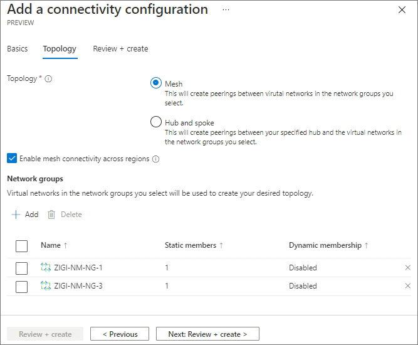This screenshot has width=418, height=345.
Task: Select the Hub and spoke option
Action: pos(156,122)
